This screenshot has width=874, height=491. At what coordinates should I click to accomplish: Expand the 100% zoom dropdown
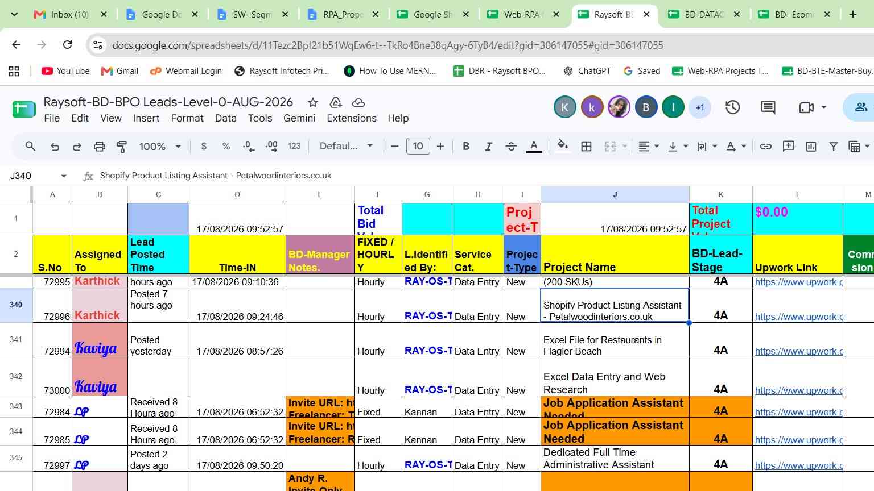[x=160, y=147]
